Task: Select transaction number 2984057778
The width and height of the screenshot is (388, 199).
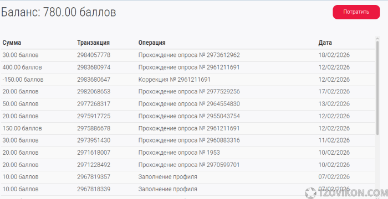Action: [94, 55]
